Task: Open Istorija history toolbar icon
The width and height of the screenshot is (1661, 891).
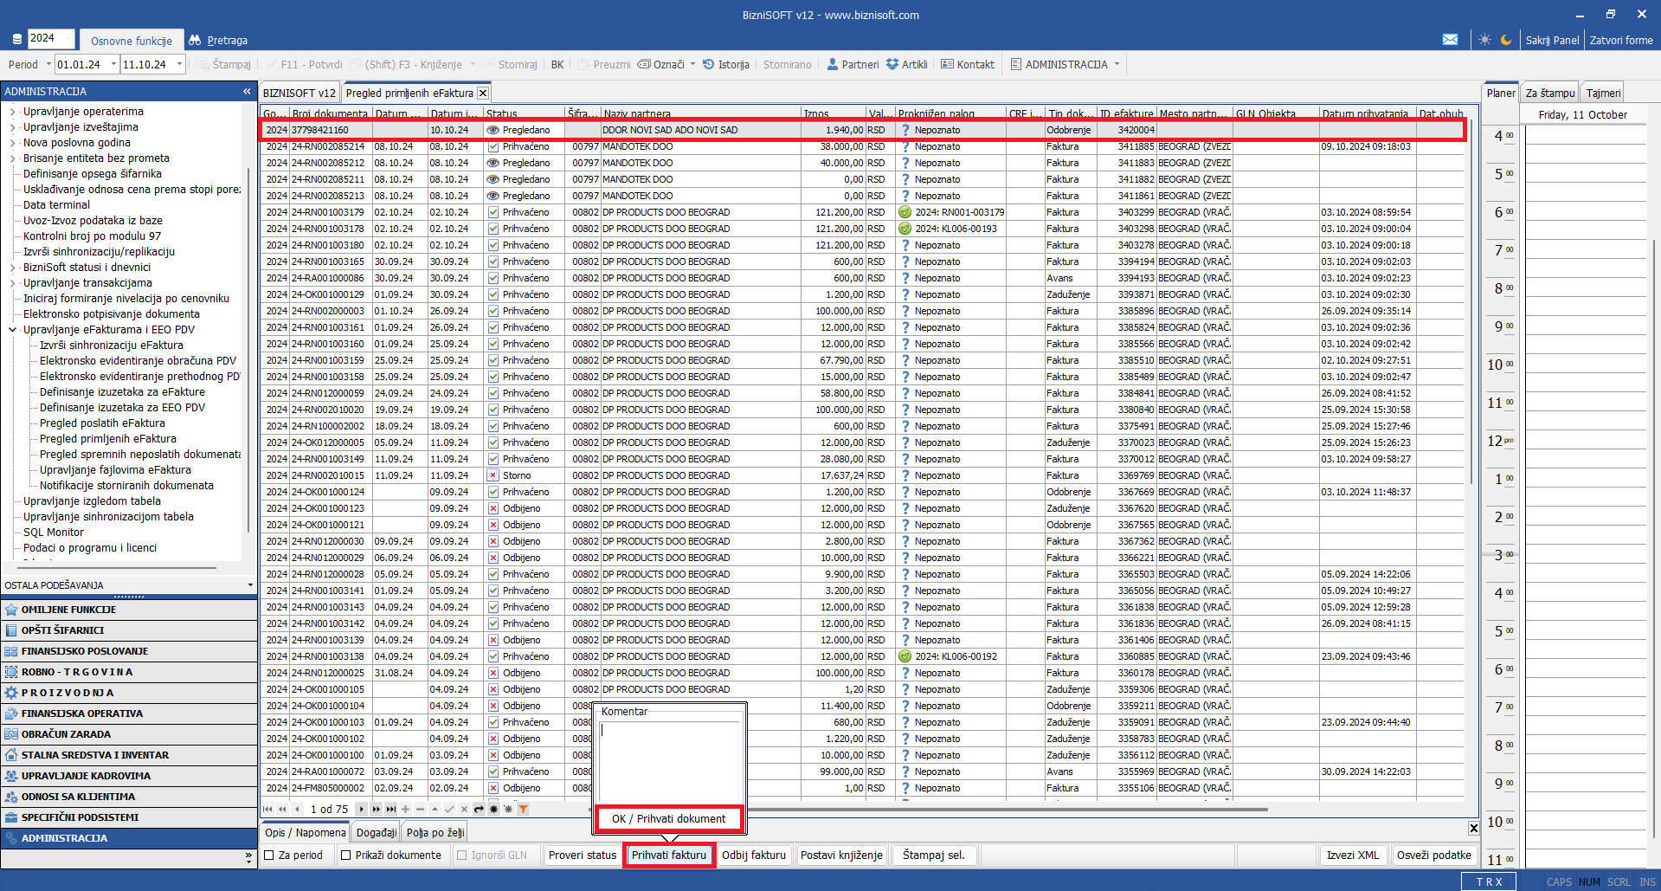Action: (x=725, y=65)
